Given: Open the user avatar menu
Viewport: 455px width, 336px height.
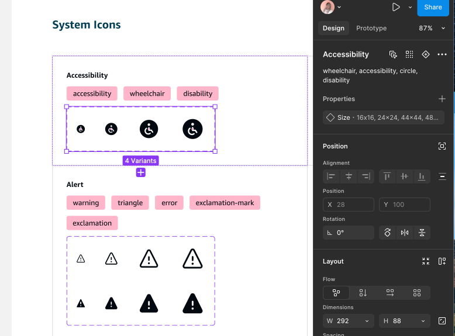Looking at the screenshot, I should [x=330, y=7].
